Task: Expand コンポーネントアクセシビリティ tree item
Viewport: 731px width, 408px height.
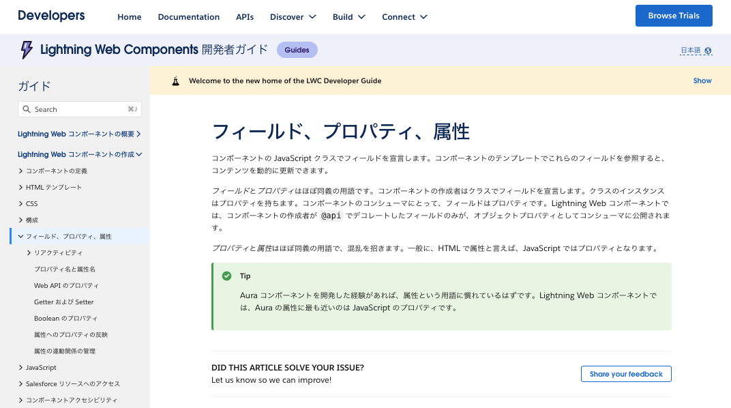Action: point(20,400)
